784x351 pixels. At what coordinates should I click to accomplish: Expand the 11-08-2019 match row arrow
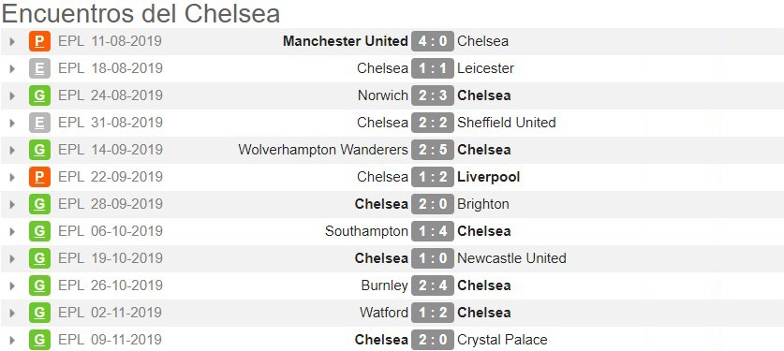coord(12,41)
